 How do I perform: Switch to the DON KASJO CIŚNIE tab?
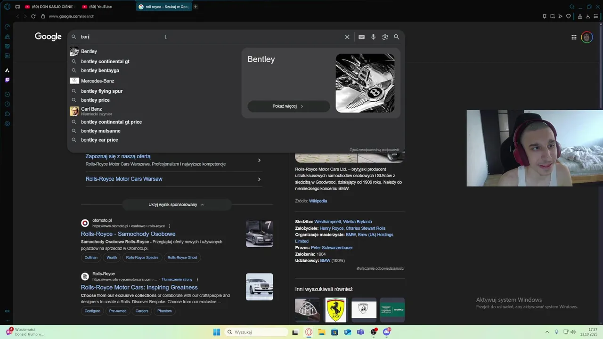50,7
